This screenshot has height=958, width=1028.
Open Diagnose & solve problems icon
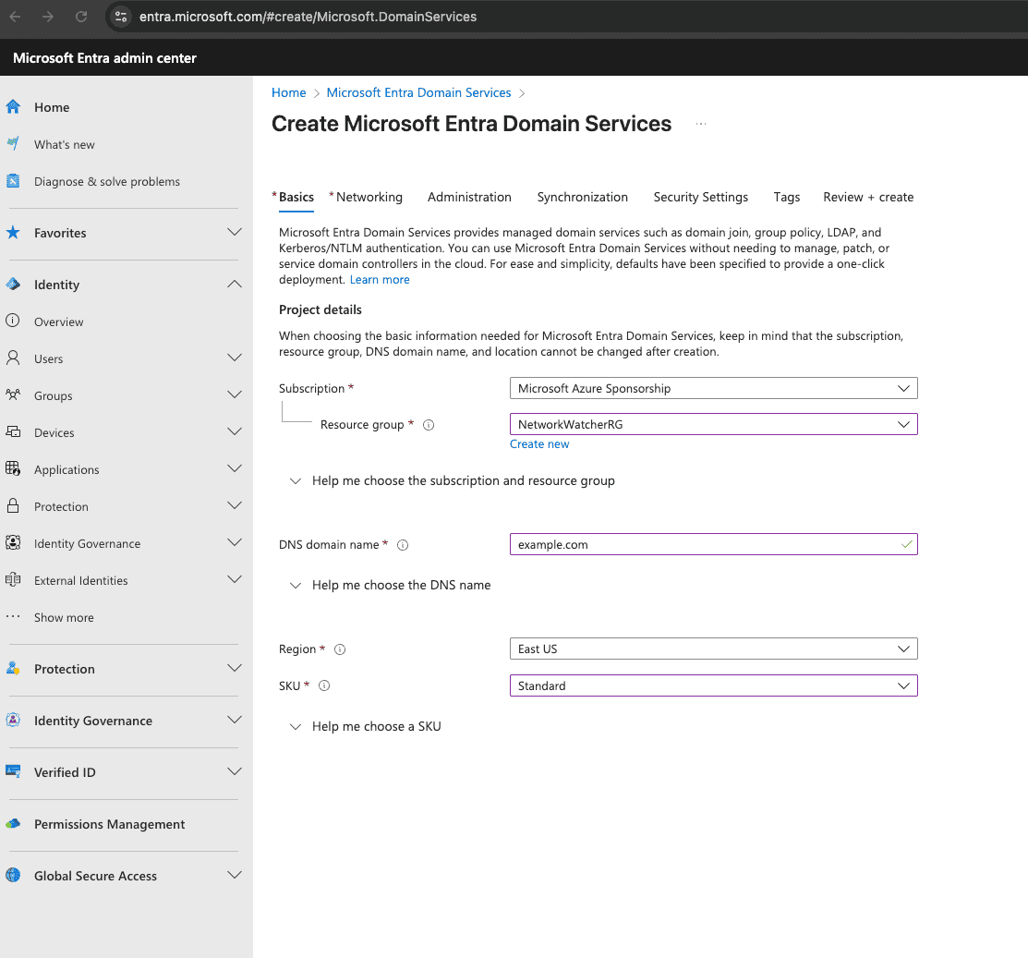(x=13, y=181)
